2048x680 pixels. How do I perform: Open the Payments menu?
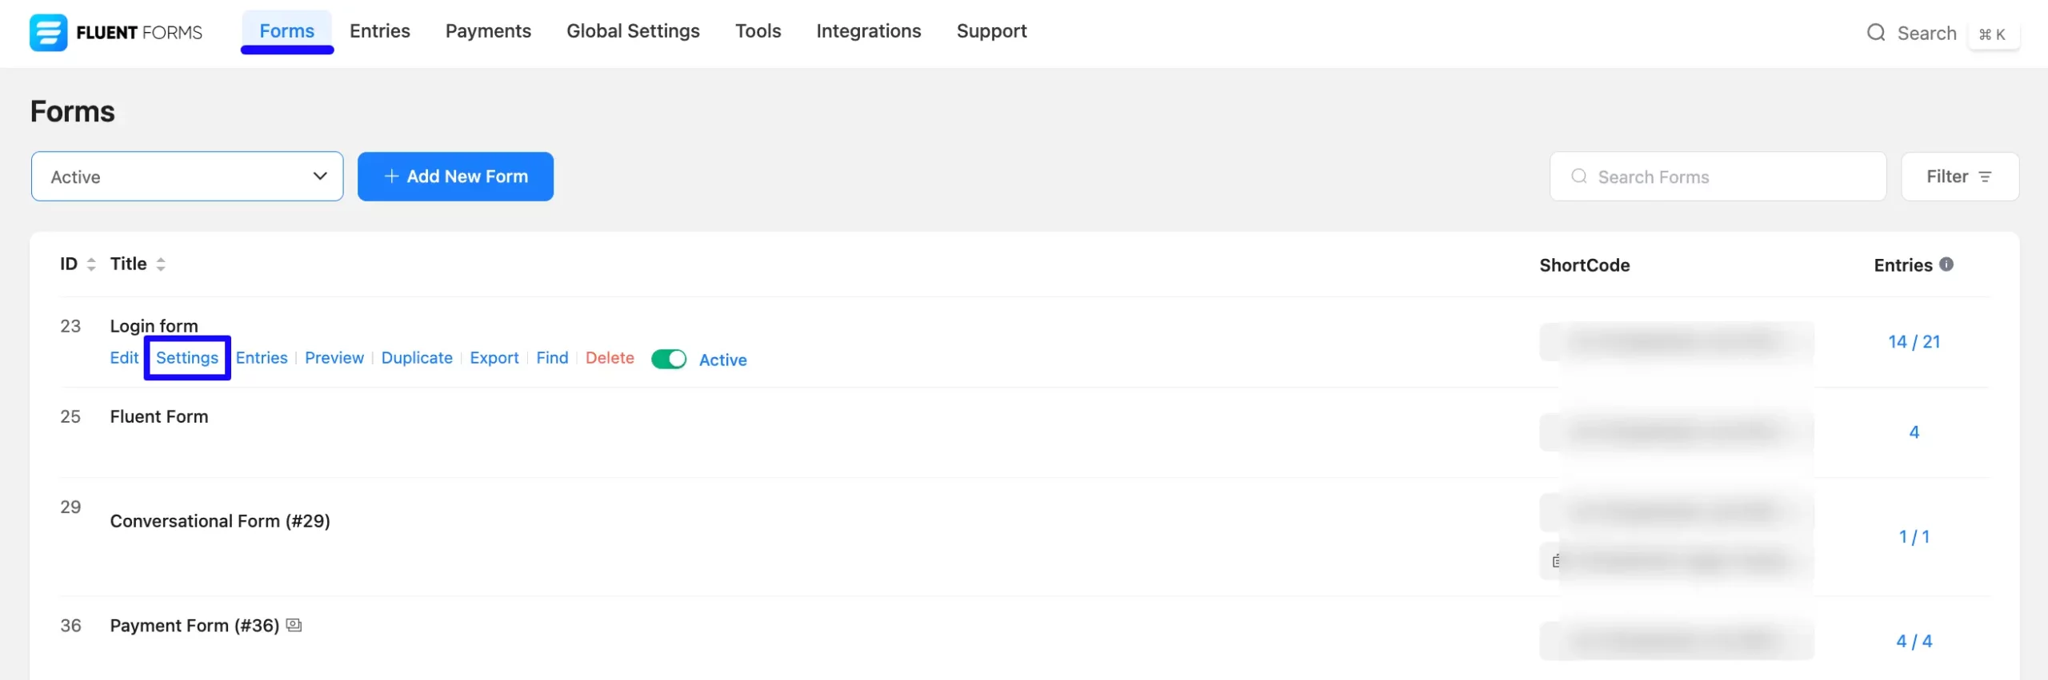click(488, 31)
